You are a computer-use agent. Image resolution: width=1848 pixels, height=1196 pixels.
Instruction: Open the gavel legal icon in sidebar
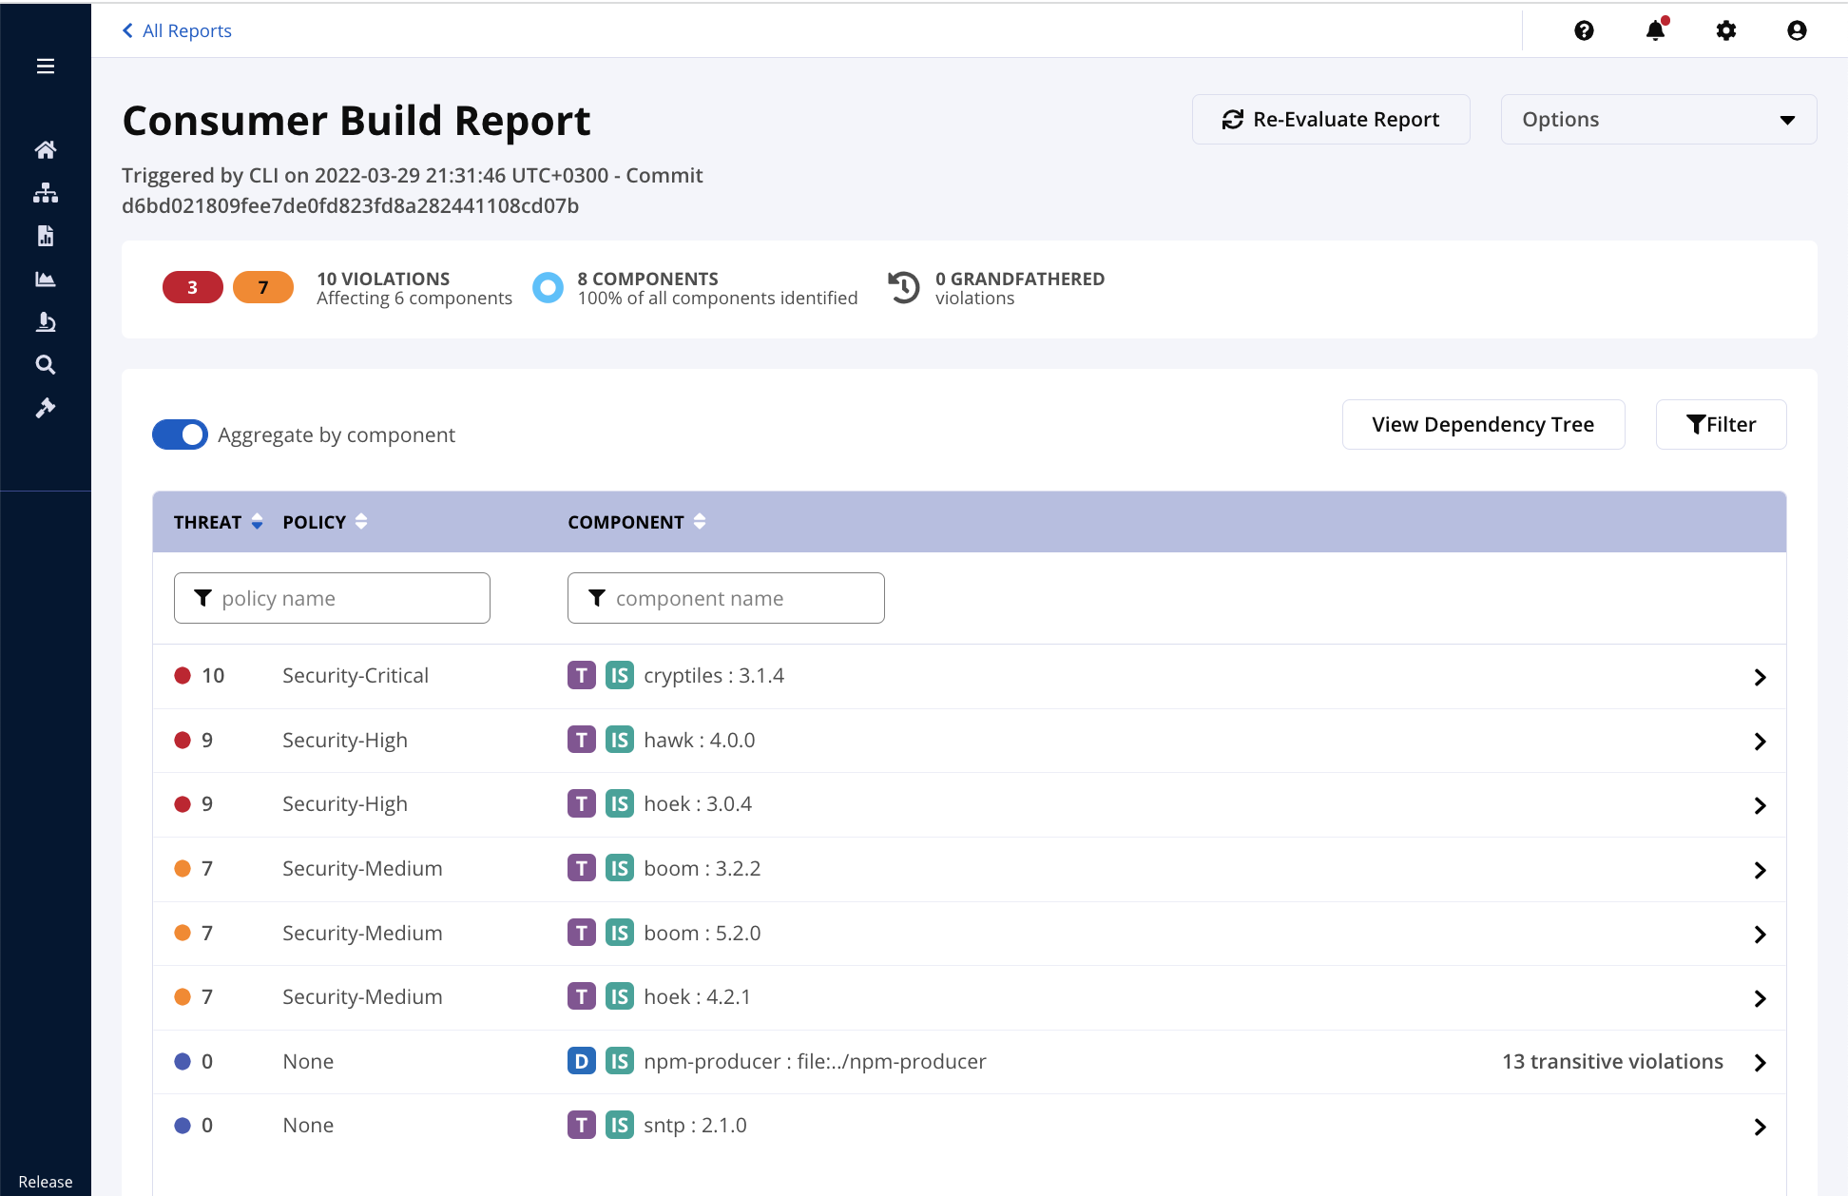point(46,408)
